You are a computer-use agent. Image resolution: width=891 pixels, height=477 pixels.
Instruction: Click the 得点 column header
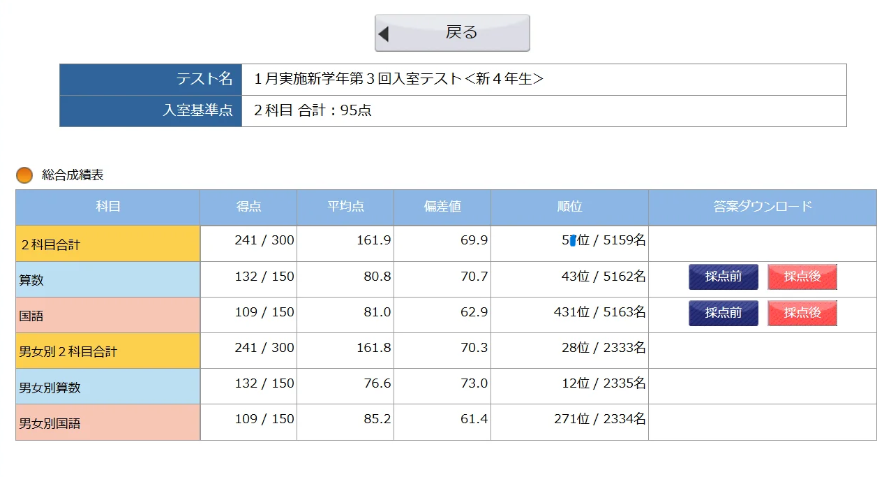248,207
